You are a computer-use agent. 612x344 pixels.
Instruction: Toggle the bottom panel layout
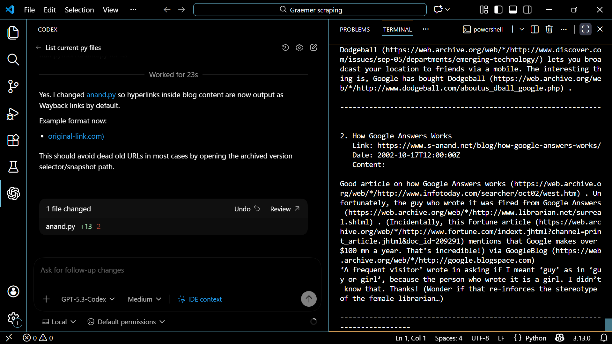click(x=513, y=10)
